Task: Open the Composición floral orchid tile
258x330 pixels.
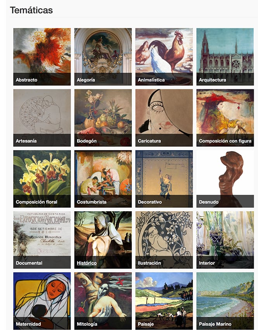Action: [42, 179]
